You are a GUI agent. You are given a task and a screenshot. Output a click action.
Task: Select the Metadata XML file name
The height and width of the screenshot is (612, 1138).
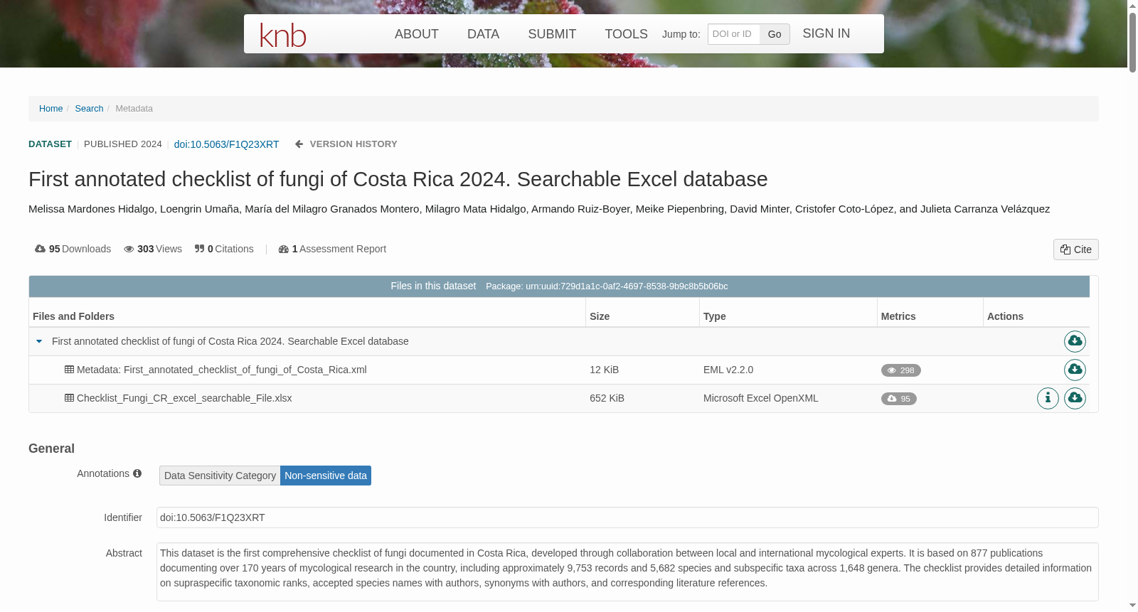(222, 370)
